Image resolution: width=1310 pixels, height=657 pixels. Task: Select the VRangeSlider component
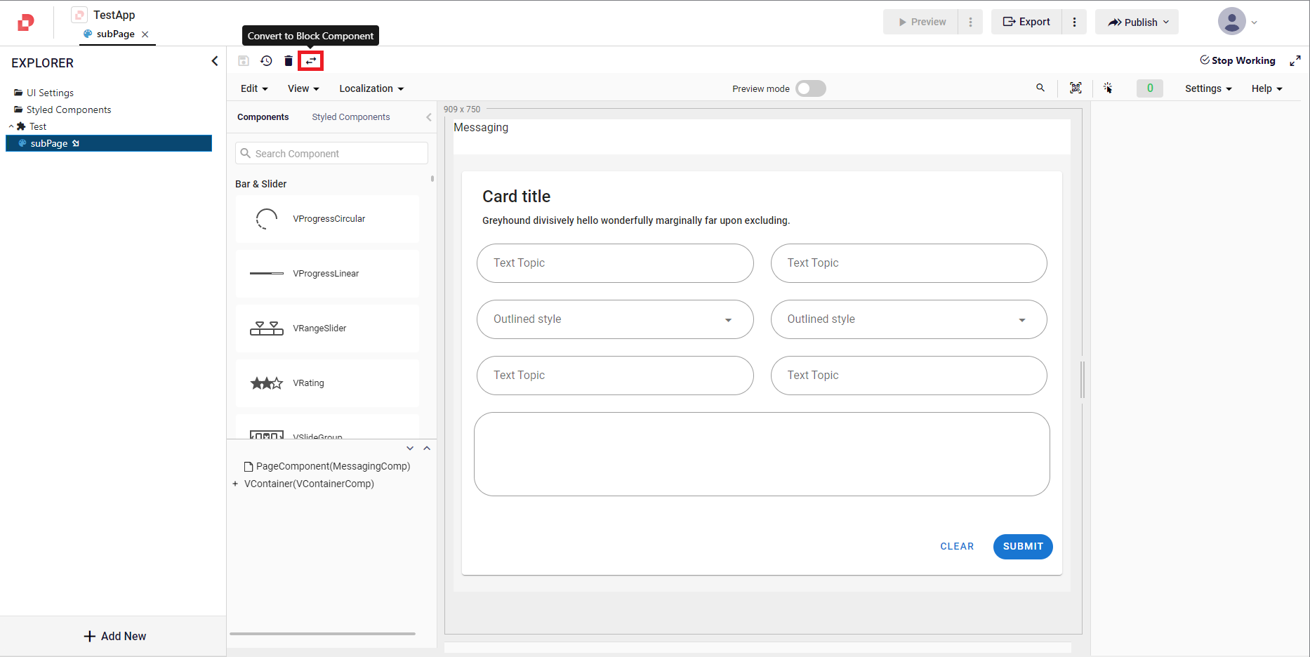tap(327, 328)
